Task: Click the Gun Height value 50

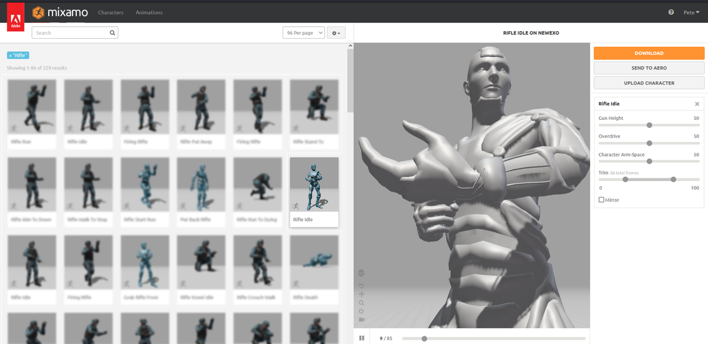Action: click(696, 118)
